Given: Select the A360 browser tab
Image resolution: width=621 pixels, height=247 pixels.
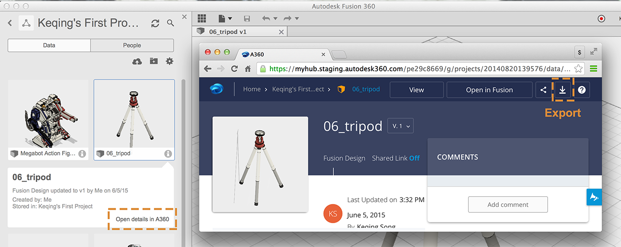Looking at the screenshot, I should coord(284,54).
